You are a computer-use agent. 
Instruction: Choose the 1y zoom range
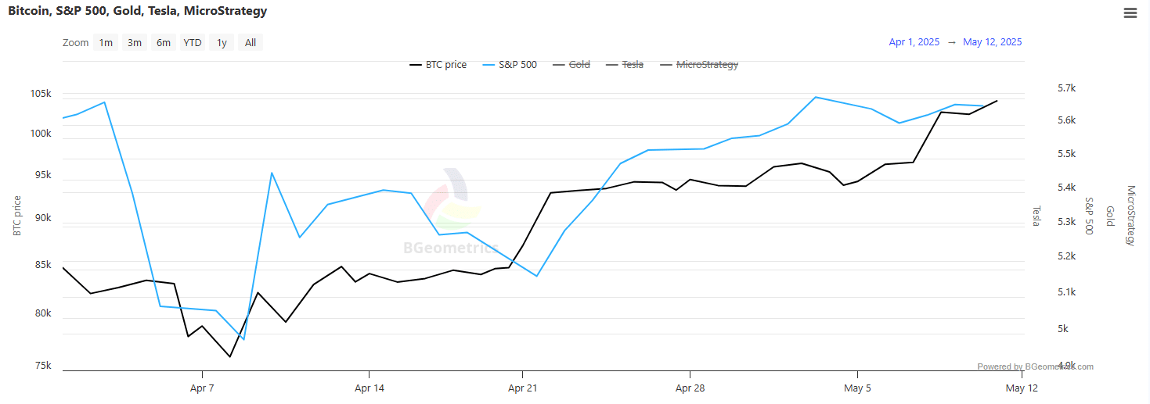coord(222,43)
